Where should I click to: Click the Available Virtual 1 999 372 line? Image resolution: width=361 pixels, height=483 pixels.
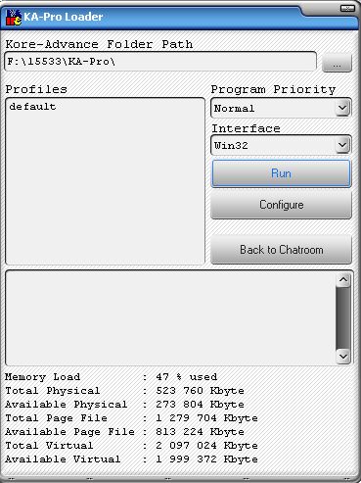(131, 459)
